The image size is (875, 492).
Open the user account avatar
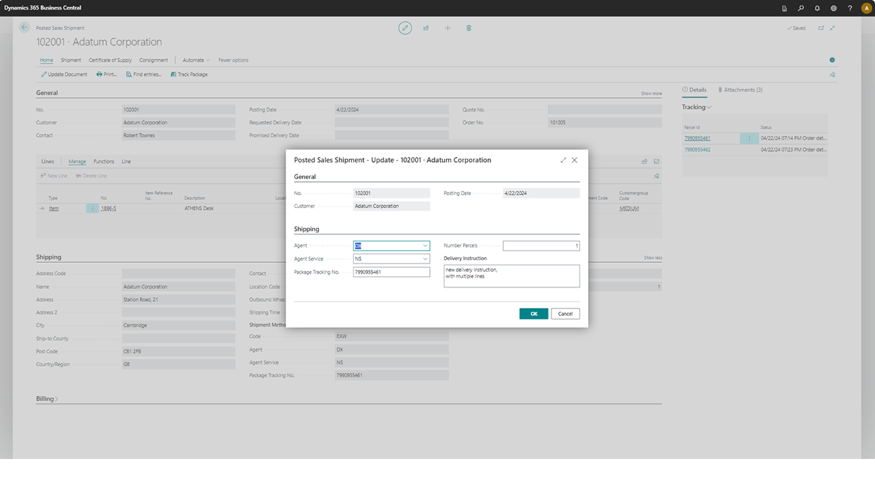tap(866, 8)
